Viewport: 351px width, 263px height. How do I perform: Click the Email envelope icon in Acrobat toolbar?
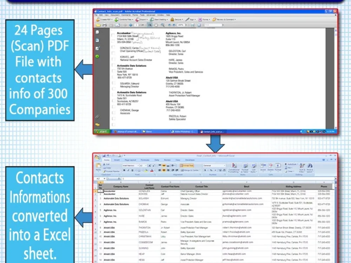pos(118,25)
